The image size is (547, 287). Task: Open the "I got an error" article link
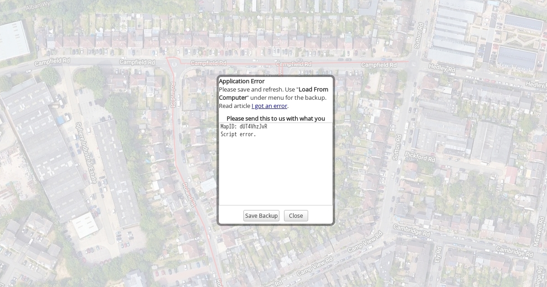click(269, 106)
